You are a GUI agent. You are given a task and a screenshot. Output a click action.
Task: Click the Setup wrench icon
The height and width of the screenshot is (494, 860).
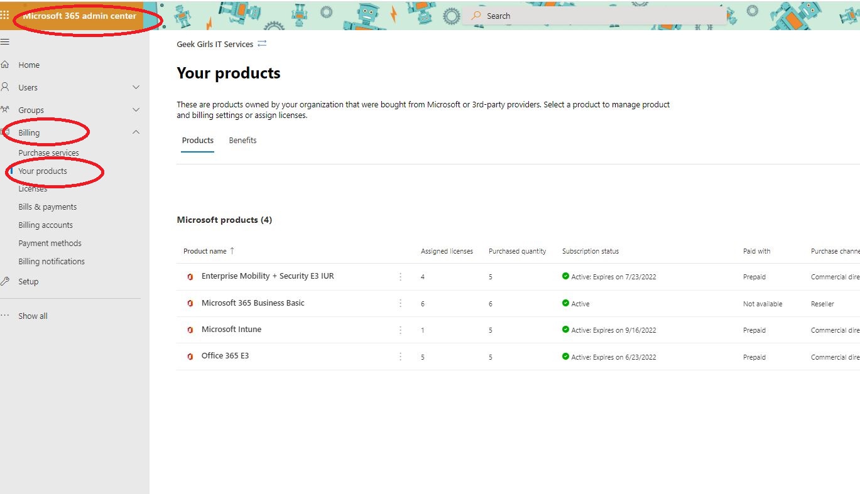click(x=5, y=281)
